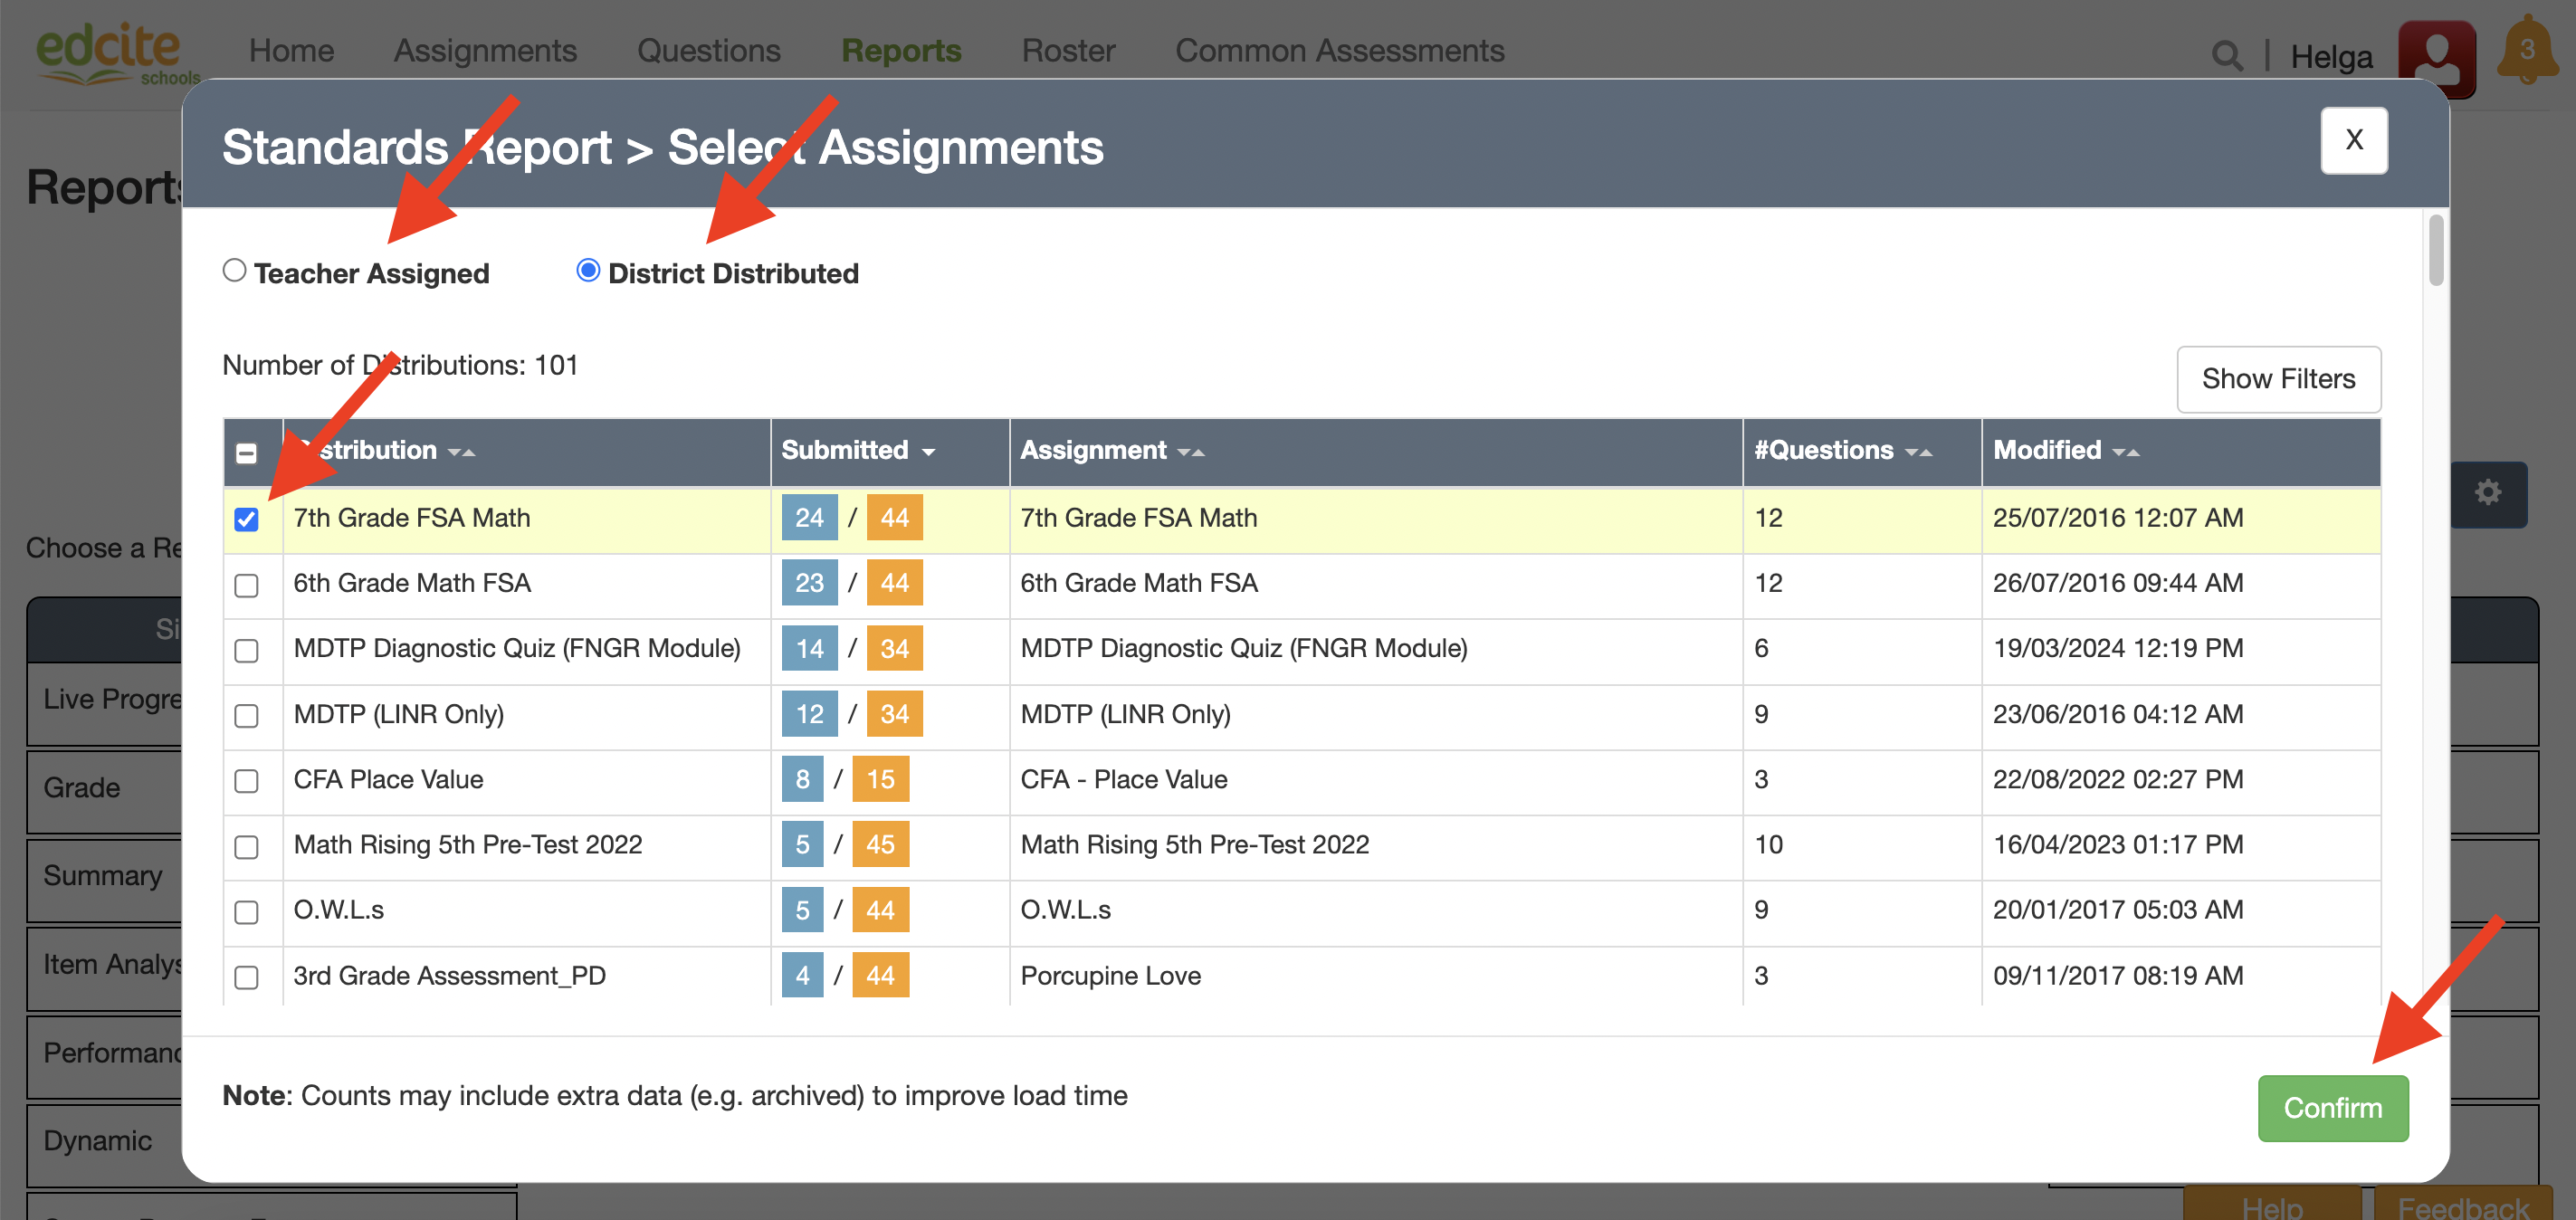Open the Assignments menu item
Image resolution: width=2576 pixels, height=1220 pixels.
485,50
